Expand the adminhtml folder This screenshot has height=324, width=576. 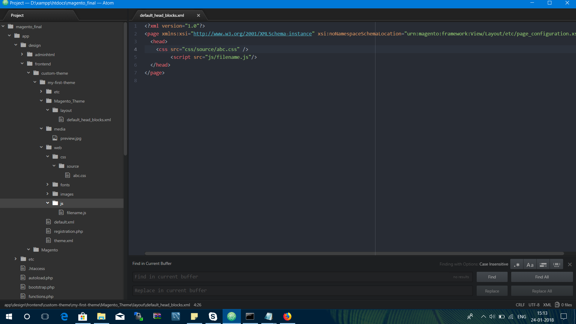22,54
